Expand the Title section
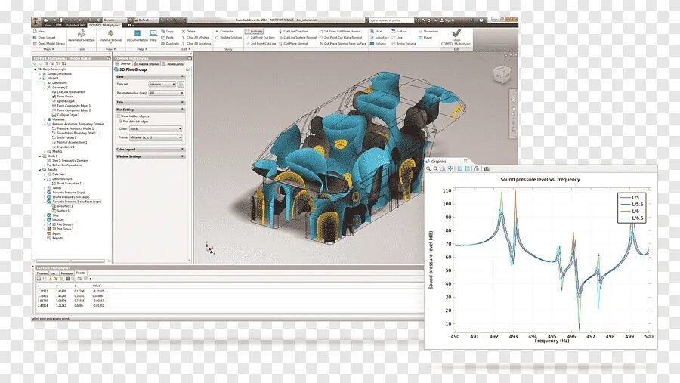 (150, 103)
